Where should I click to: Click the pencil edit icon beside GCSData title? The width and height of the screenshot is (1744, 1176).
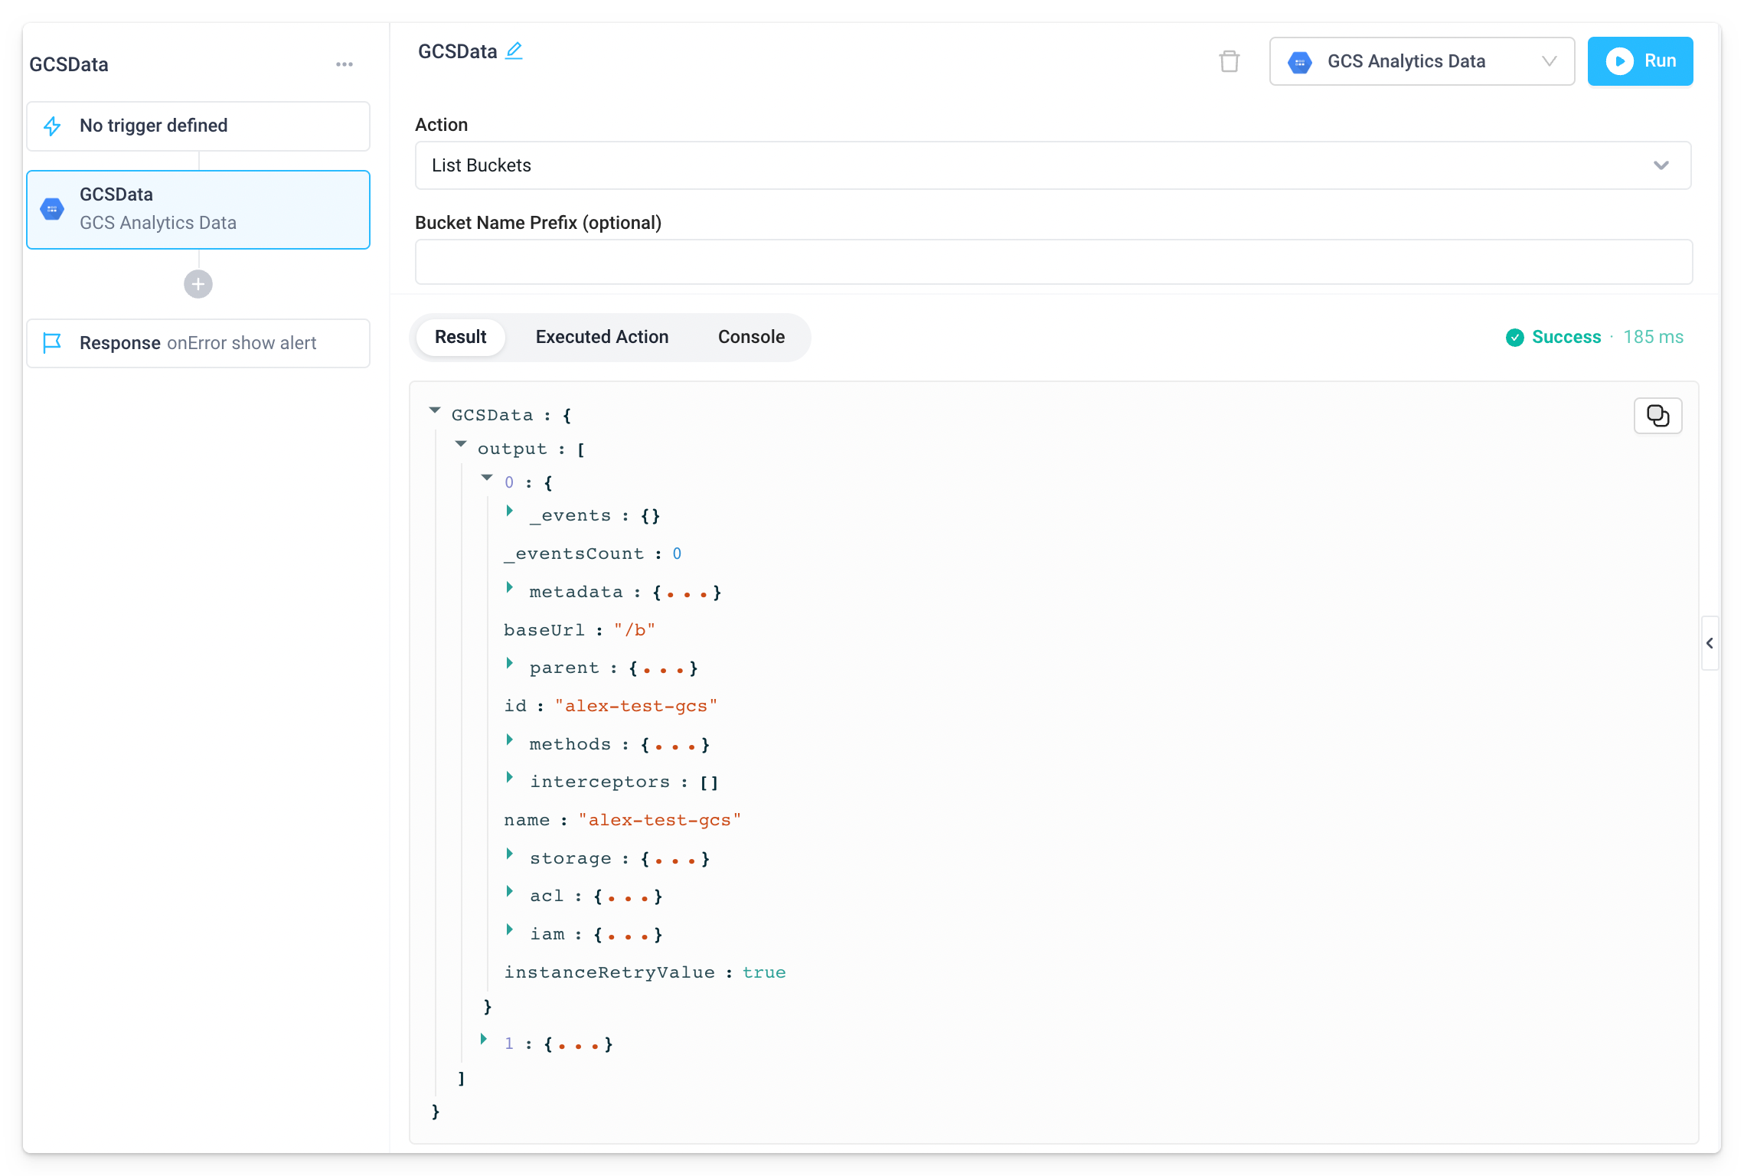point(514,51)
